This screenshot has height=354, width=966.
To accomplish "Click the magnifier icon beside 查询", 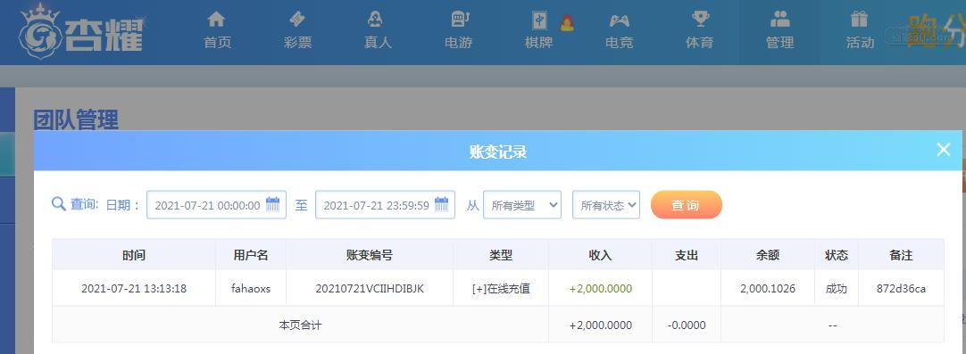I will 59,204.
